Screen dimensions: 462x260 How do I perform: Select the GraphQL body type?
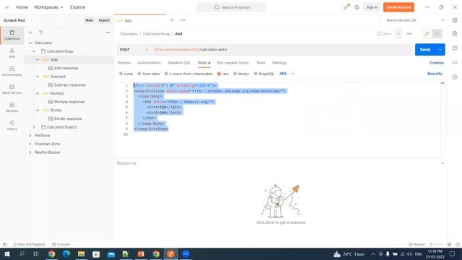[263, 74]
